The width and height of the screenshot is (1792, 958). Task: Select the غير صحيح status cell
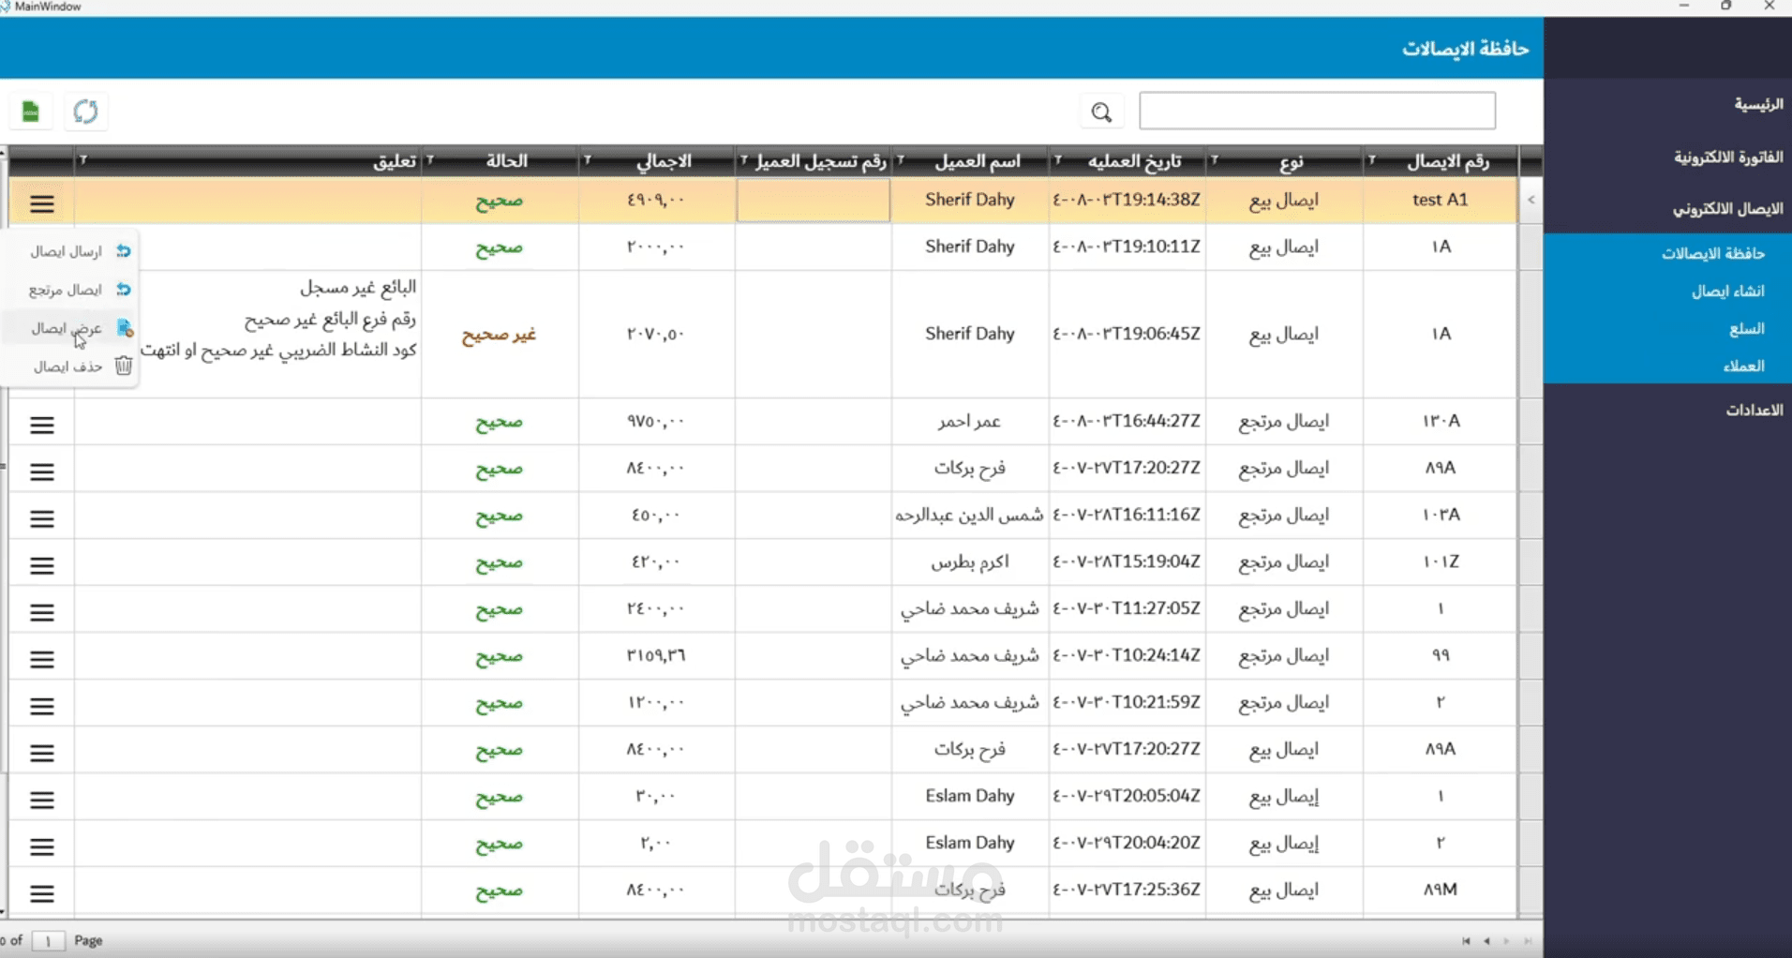[x=499, y=335]
